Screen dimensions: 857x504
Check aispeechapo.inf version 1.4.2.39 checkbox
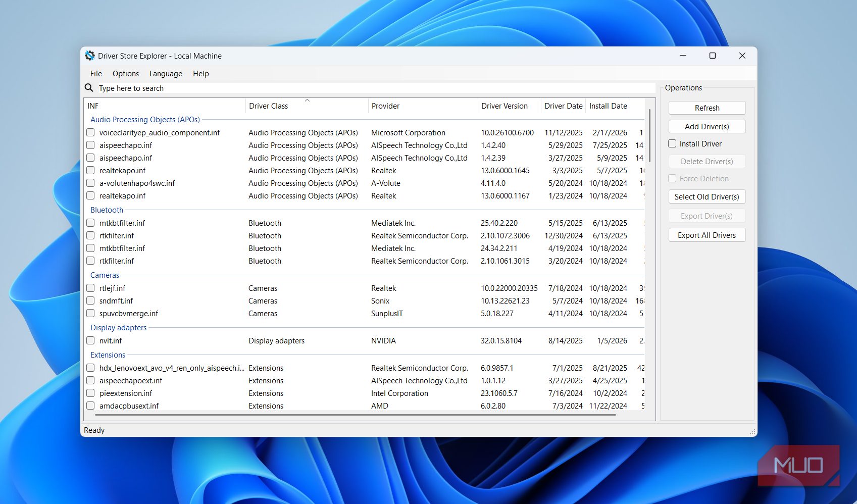[x=90, y=158]
